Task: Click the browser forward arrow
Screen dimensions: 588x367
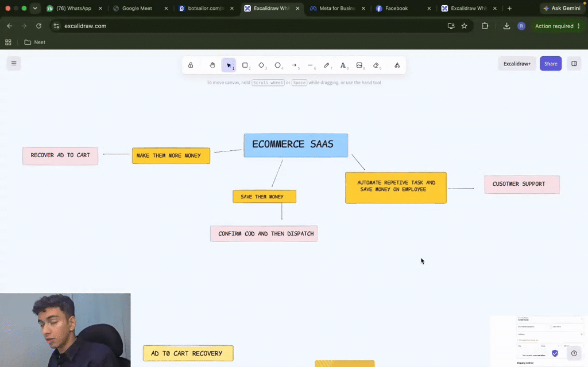Action: point(24,26)
